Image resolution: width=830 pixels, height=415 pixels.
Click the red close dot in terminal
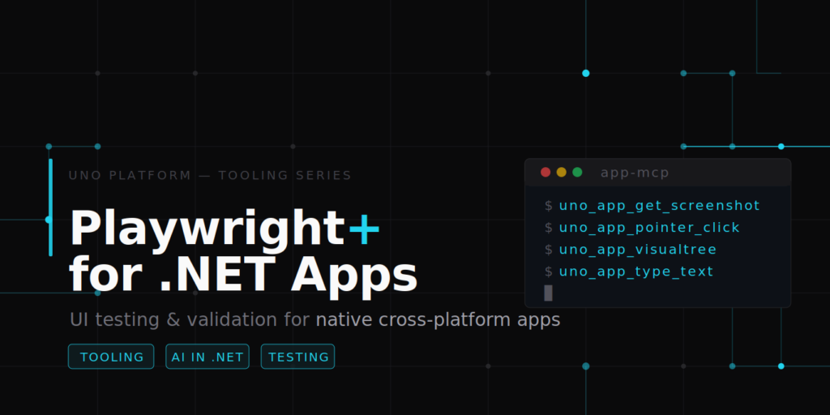pyautogui.click(x=545, y=172)
